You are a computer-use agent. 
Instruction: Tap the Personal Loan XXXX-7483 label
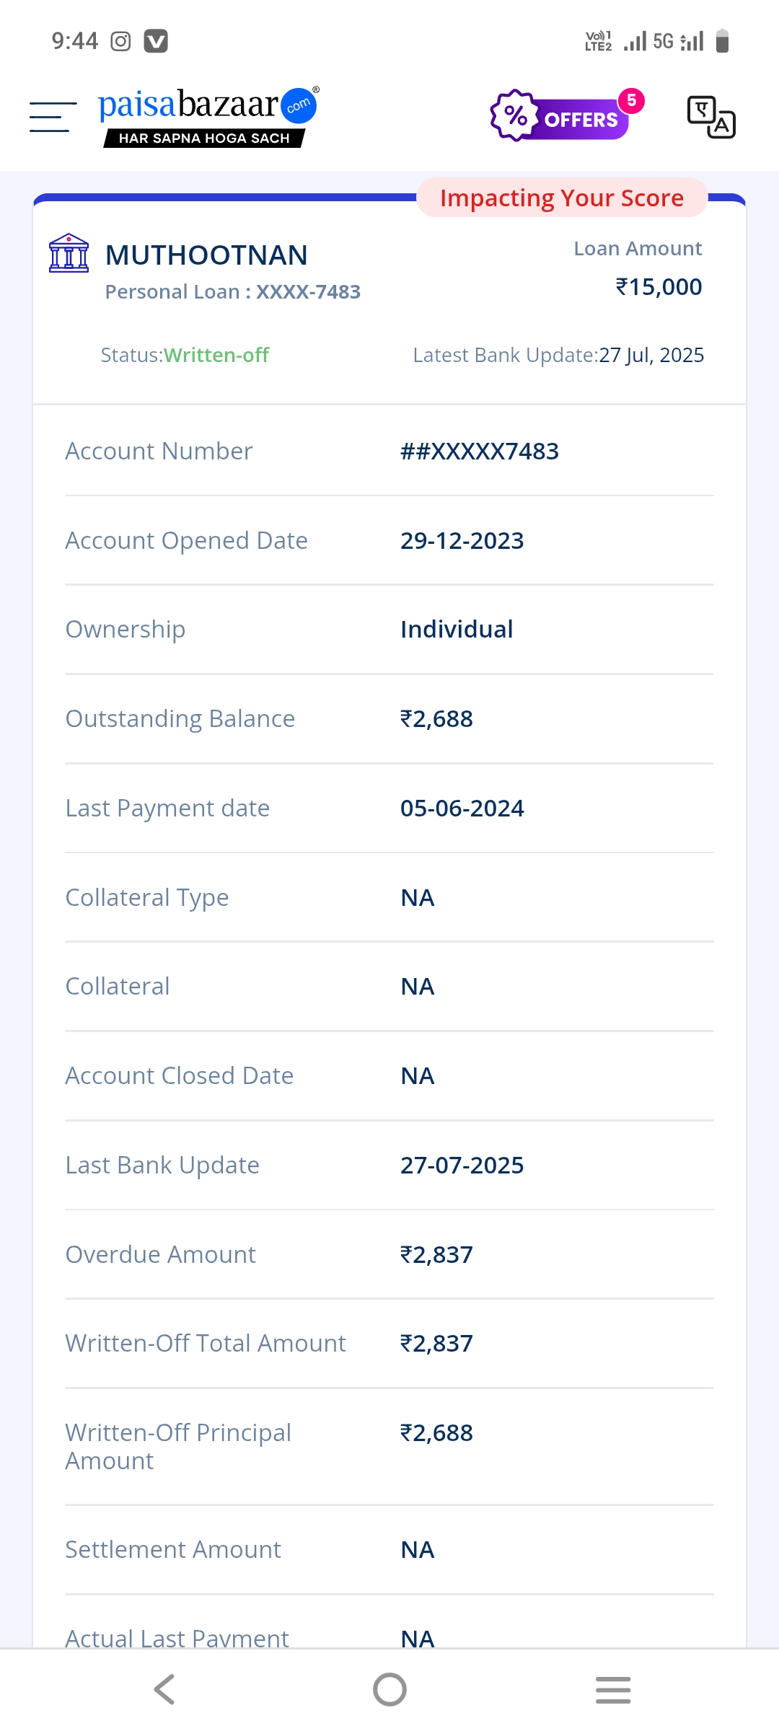232,292
